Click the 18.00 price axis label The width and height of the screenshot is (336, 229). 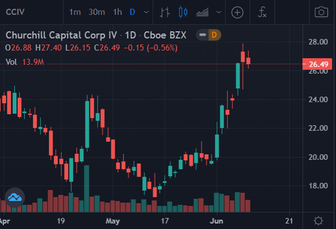click(318, 186)
